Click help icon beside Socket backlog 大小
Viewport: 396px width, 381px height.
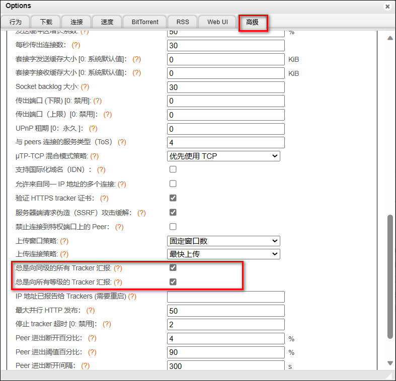click(x=85, y=87)
